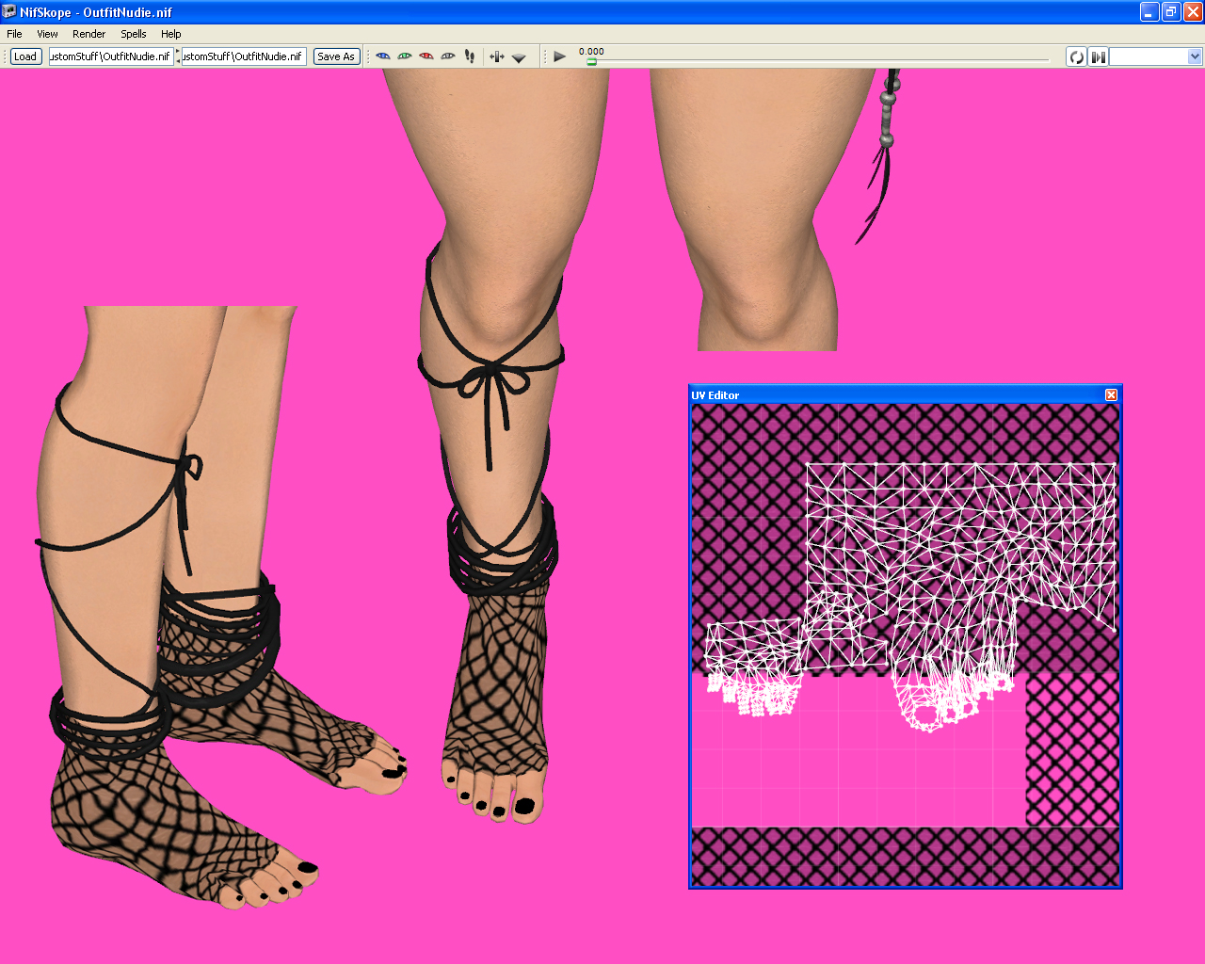The width and height of the screenshot is (1205, 964).
Task: Select the green eye view icon
Action: click(x=404, y=56)
